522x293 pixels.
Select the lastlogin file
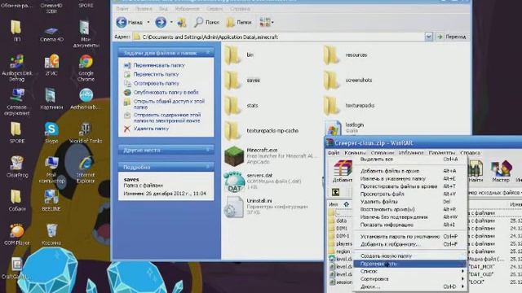(344, 128)
